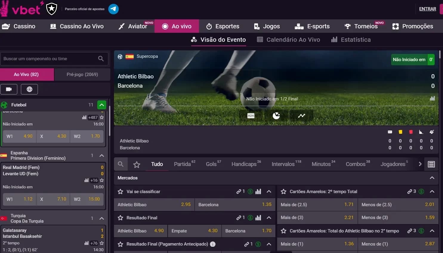
Task: Open the Cassino menu
Action: (x=18, y=26)
